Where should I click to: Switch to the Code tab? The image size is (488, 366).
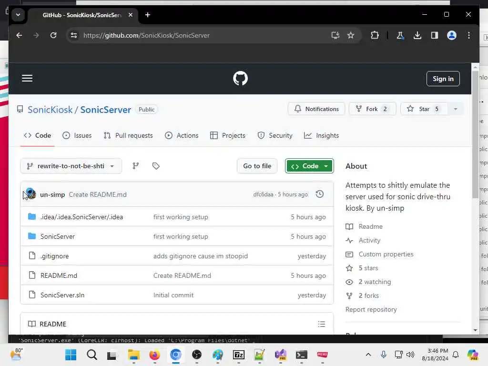[37, 135]
